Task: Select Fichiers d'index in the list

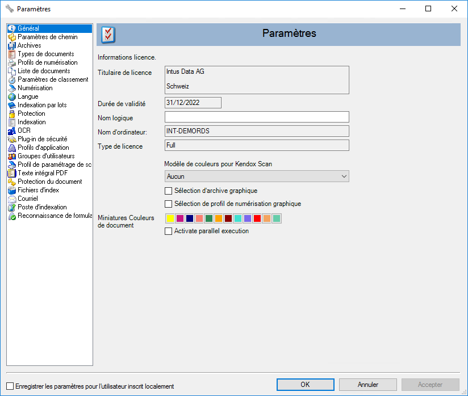Action: coord(38,190)
